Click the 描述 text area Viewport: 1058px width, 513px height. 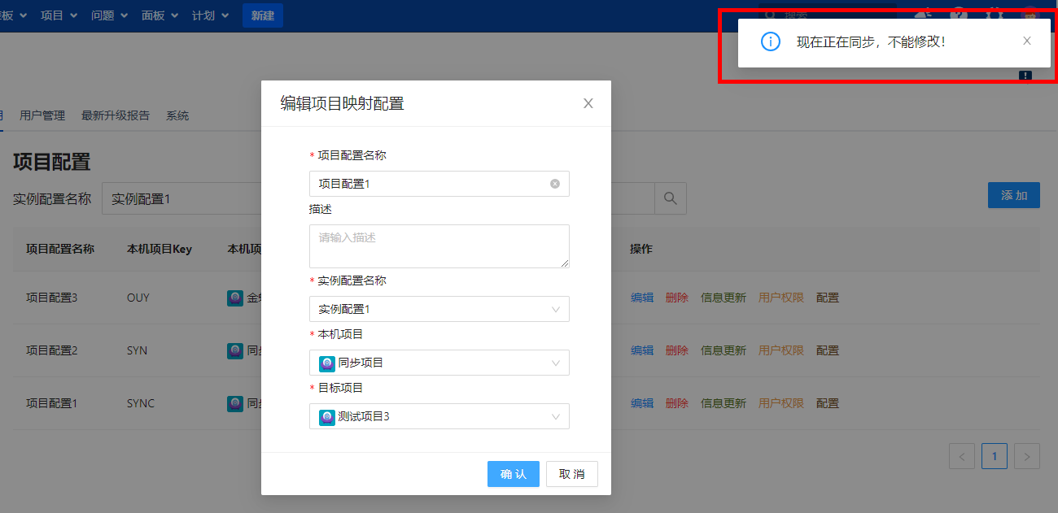pyautogui.click(x=439, y=246)
